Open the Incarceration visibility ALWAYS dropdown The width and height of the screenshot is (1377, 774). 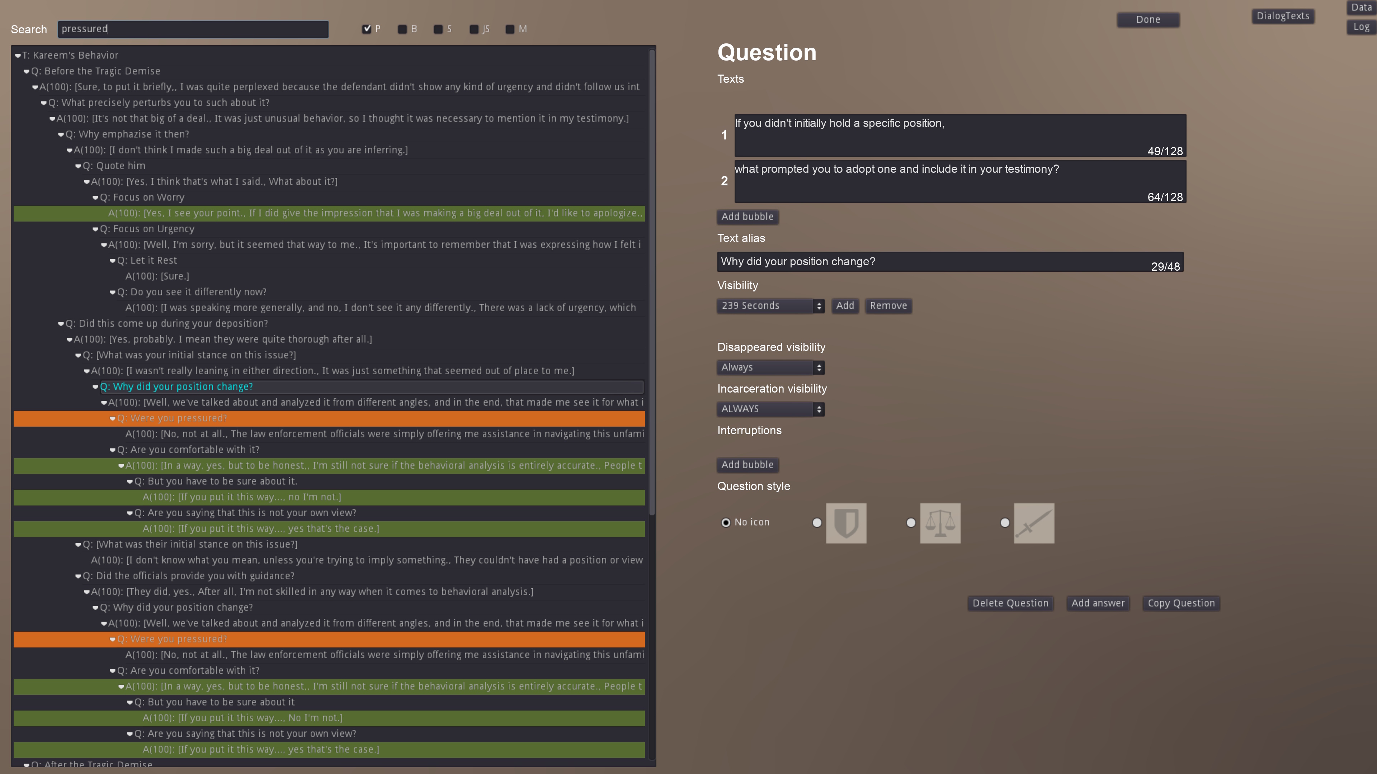770,409
